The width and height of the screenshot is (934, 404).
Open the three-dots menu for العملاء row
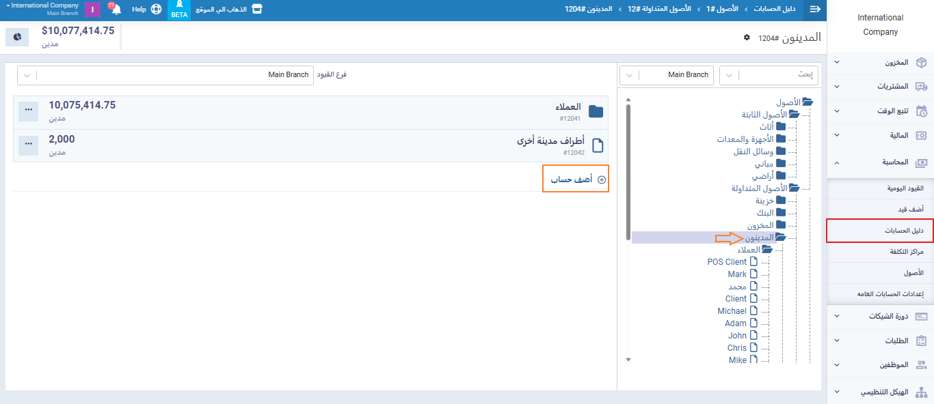coord(28,112)
